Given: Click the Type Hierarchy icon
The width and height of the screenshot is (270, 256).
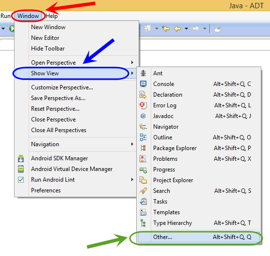Looking at the screenshot, I should [143, 223].
